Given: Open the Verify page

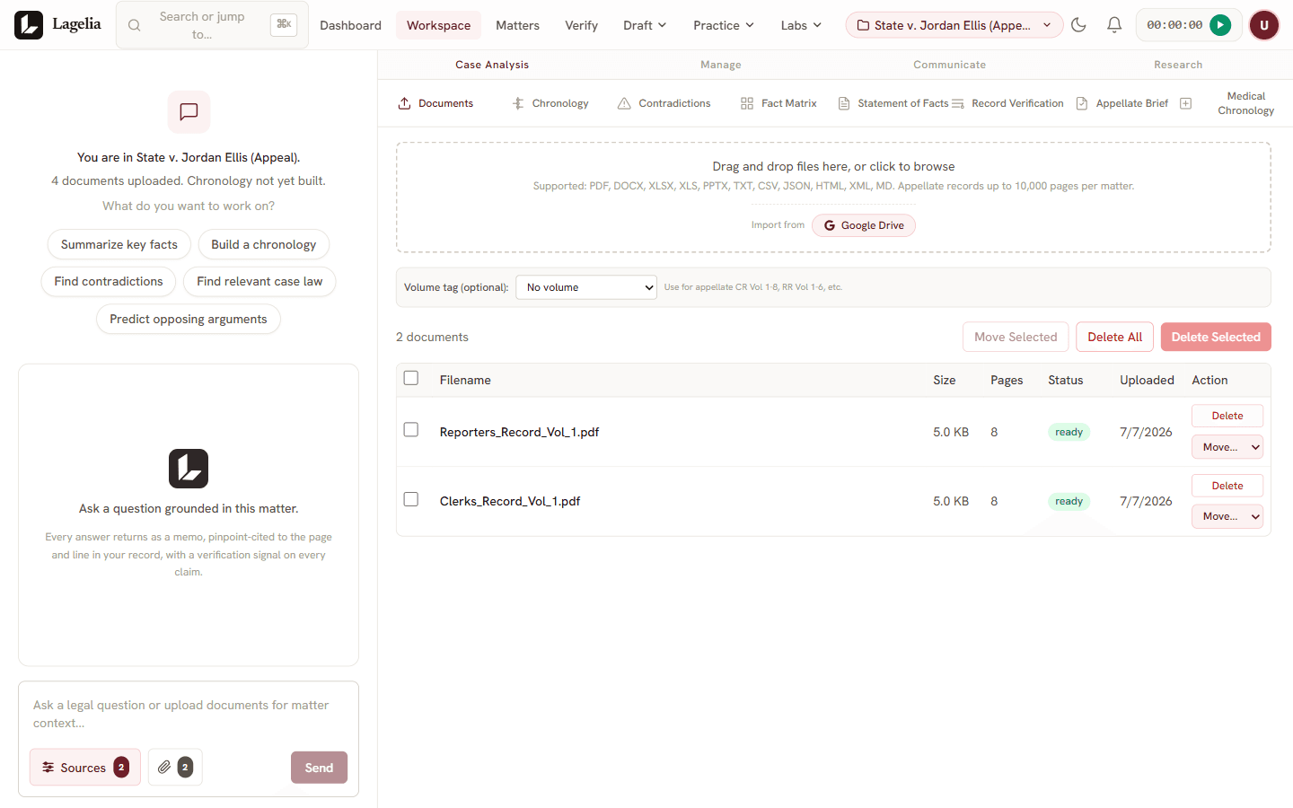Looking at the screenshot, I should click(581, 25).
